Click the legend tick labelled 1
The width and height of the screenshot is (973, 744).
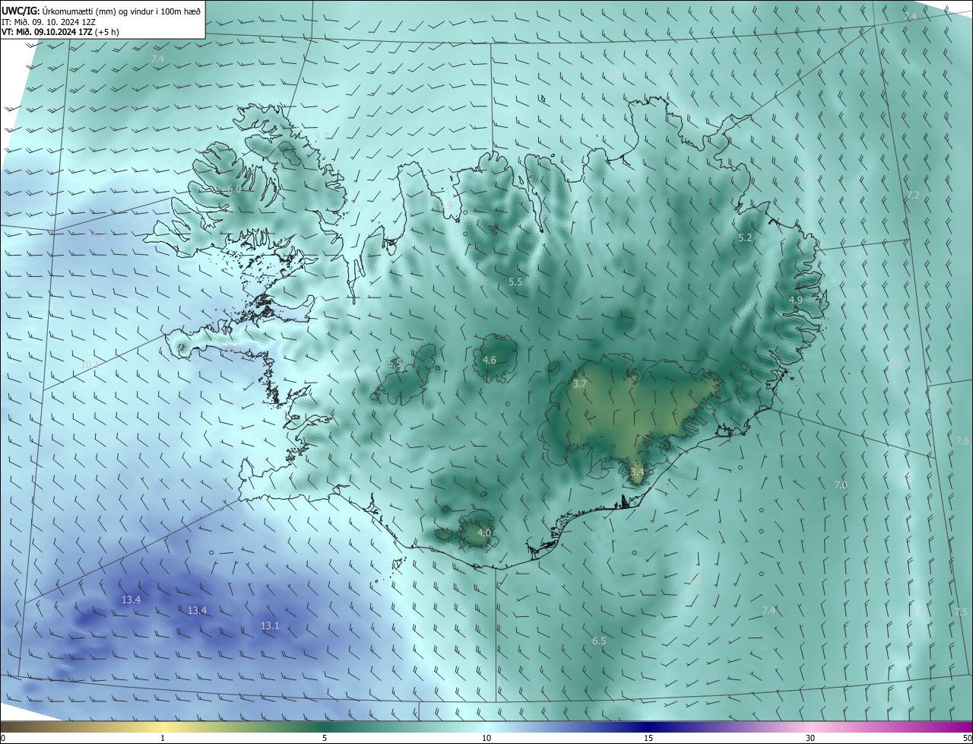point(163,738)
